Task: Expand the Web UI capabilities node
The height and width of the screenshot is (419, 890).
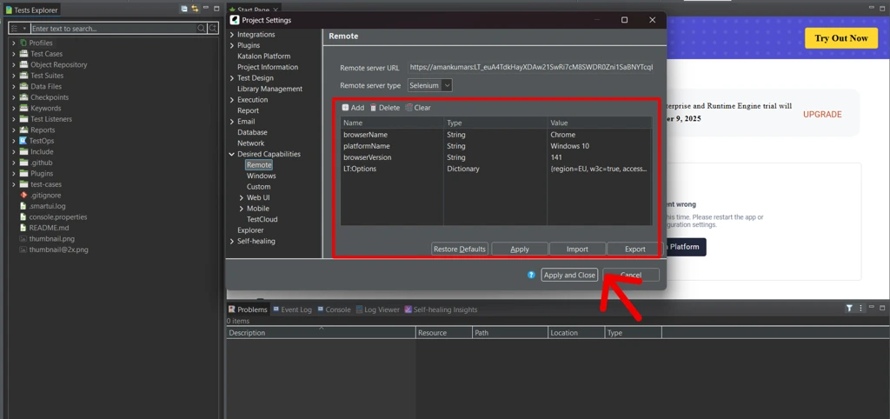Action: (x=242, y=197)
